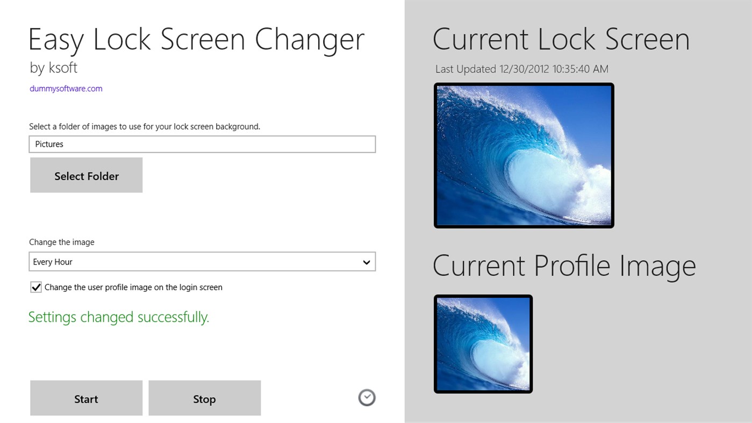Start the lock screen image rotation
The width and height of the screenshot is (752, 423).
coord(86,398)
